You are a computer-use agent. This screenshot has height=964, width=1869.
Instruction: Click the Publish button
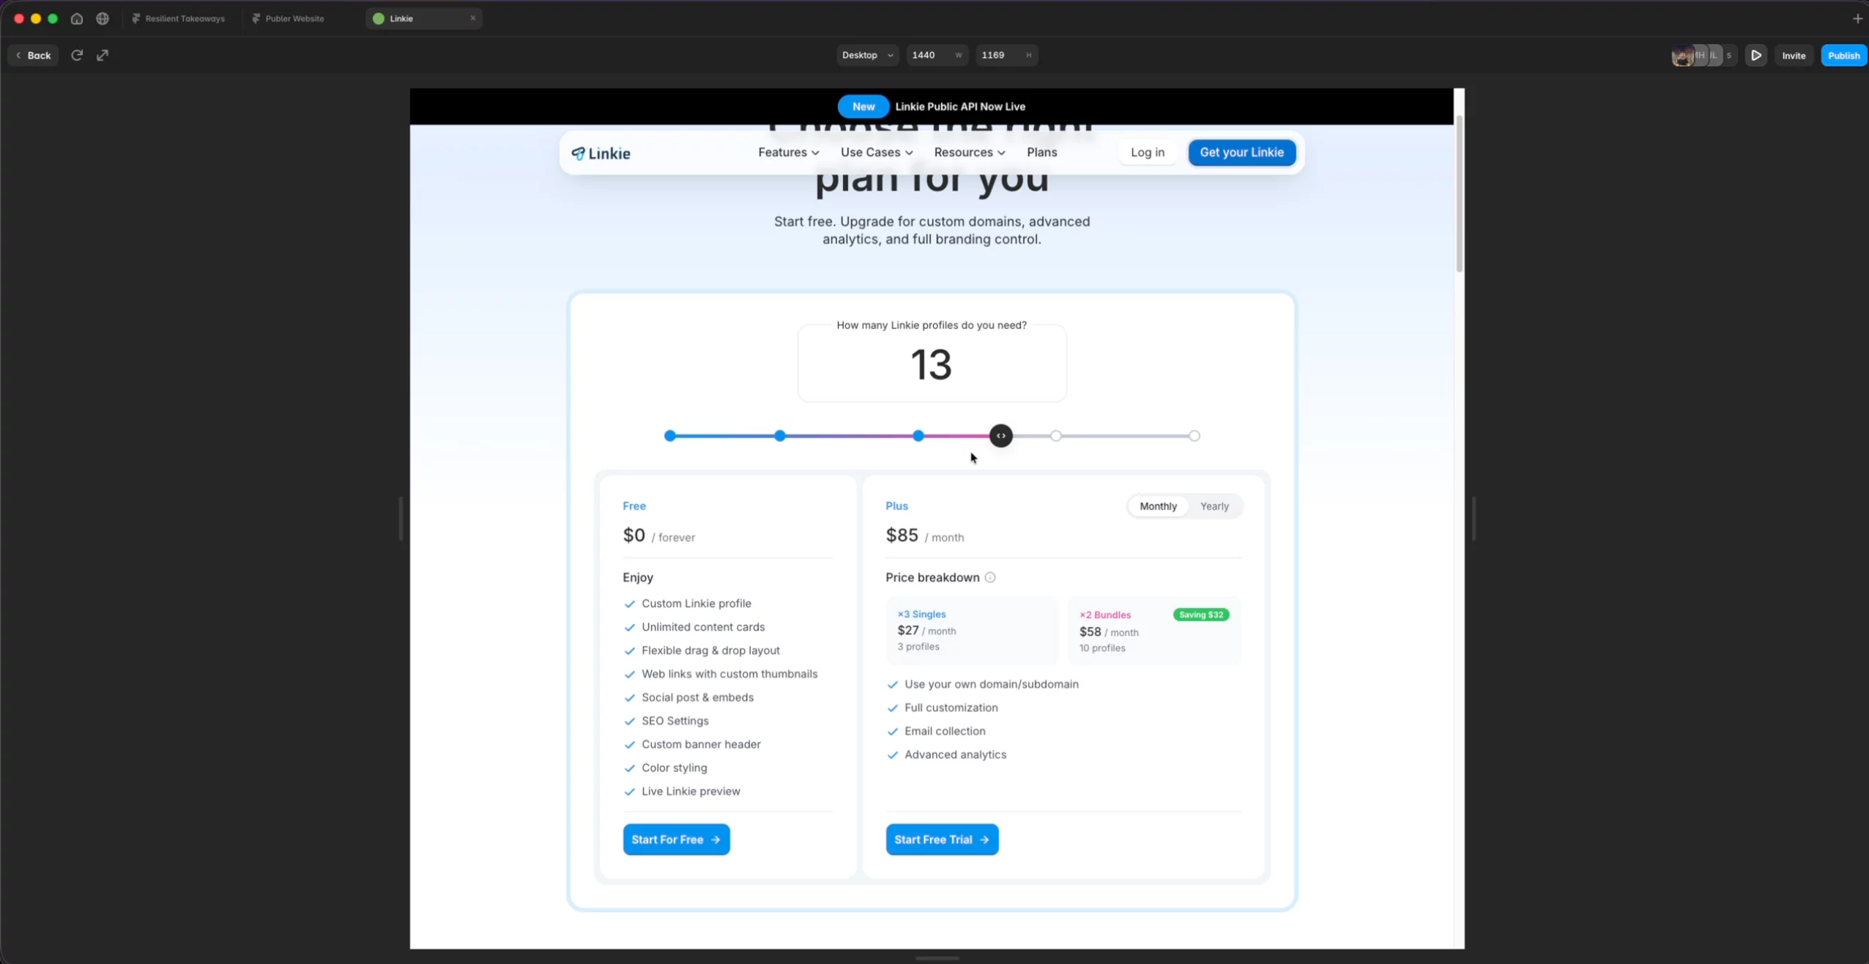tap(1843, 55)
